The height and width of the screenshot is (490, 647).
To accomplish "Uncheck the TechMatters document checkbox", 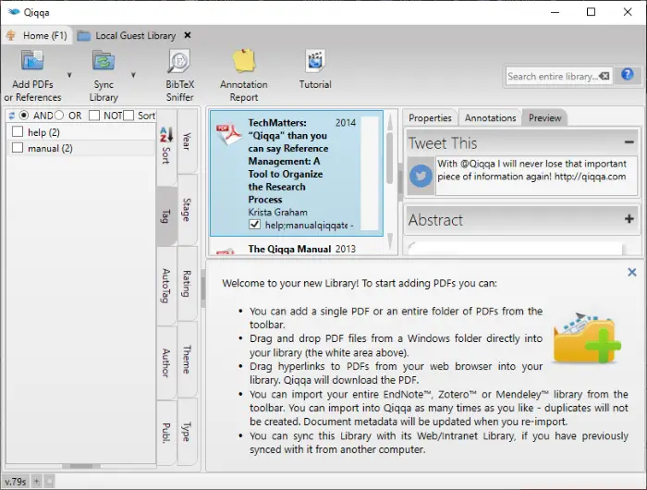I will tap(254, 225).
